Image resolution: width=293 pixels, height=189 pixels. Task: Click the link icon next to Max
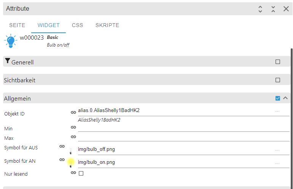73,136
